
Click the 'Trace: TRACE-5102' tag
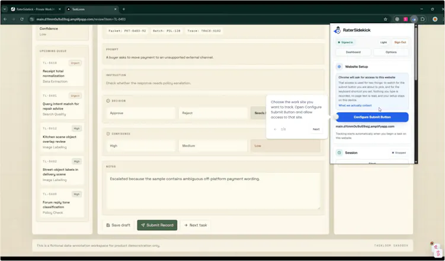click(204, 31)
